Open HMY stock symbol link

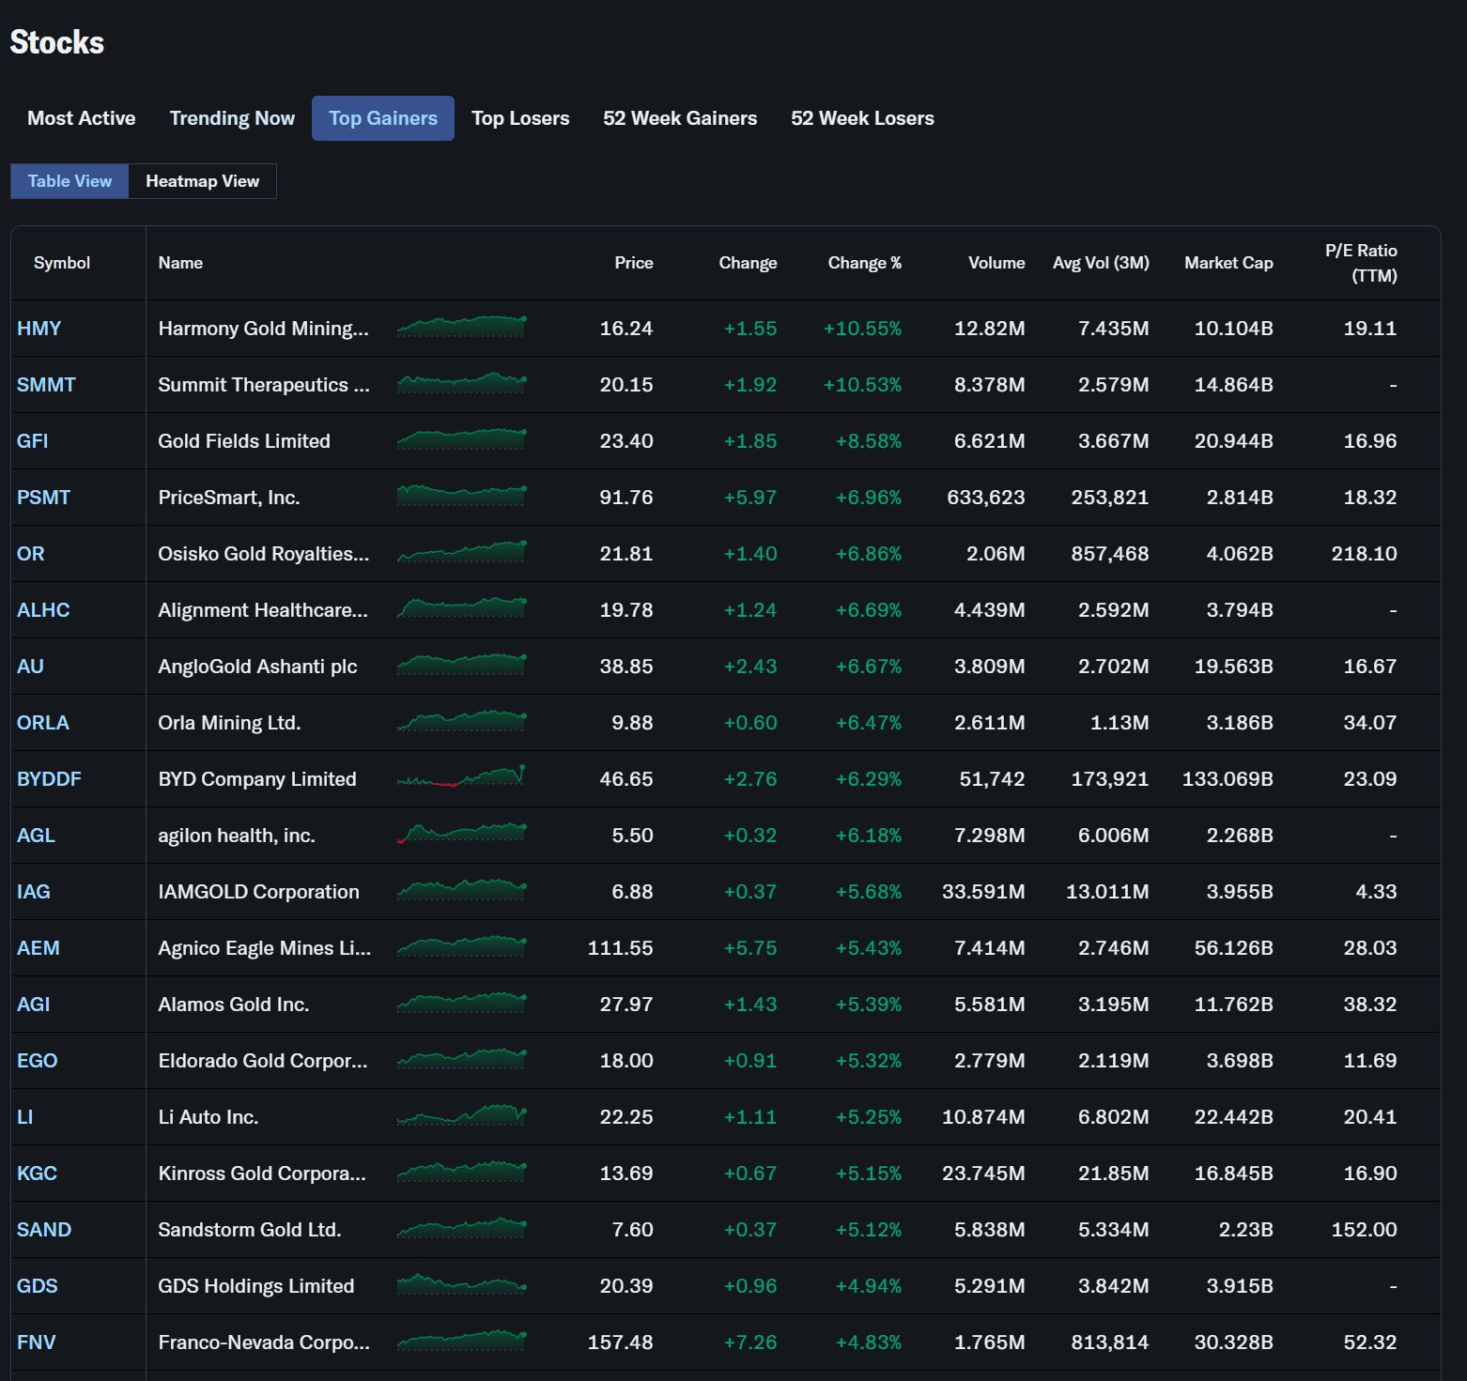click(x=39, y=329)
